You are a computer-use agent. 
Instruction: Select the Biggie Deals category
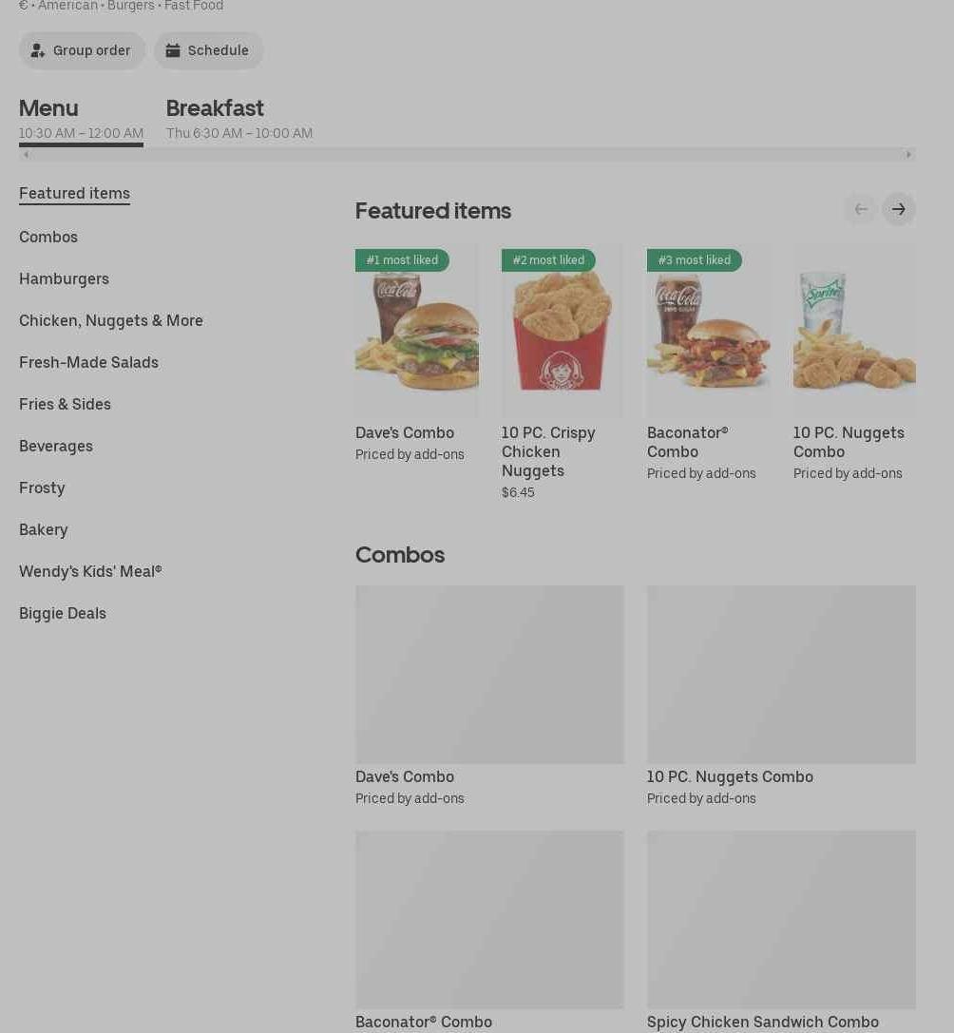63,613
